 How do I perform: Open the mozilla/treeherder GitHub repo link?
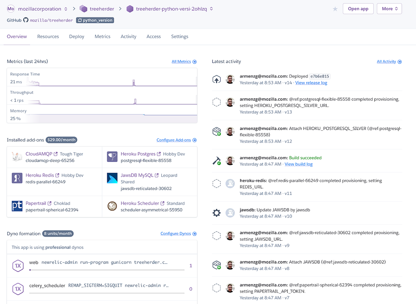[51, 20]
